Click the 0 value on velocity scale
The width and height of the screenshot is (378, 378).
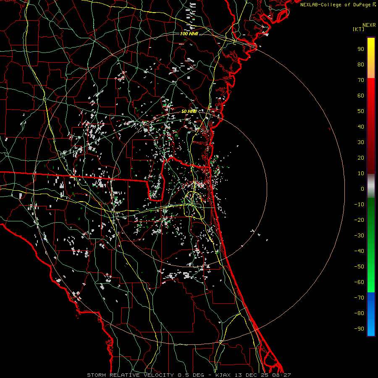coord(362,189)
